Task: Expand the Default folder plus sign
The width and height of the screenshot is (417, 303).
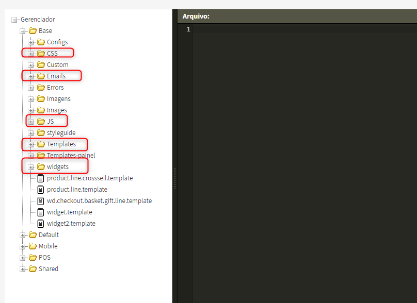Action: (x=23, y=235)
